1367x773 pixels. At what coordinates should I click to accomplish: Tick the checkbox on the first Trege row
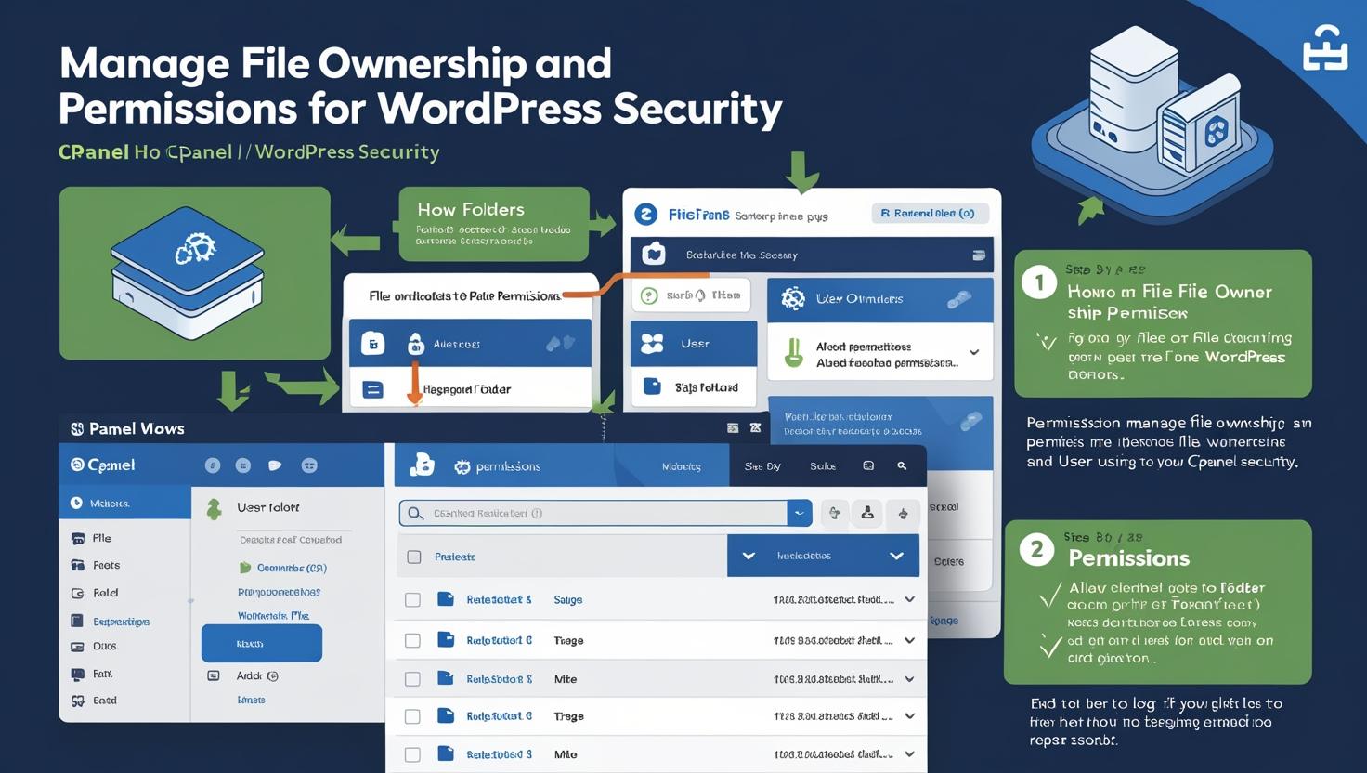click(x=413, y=640)
